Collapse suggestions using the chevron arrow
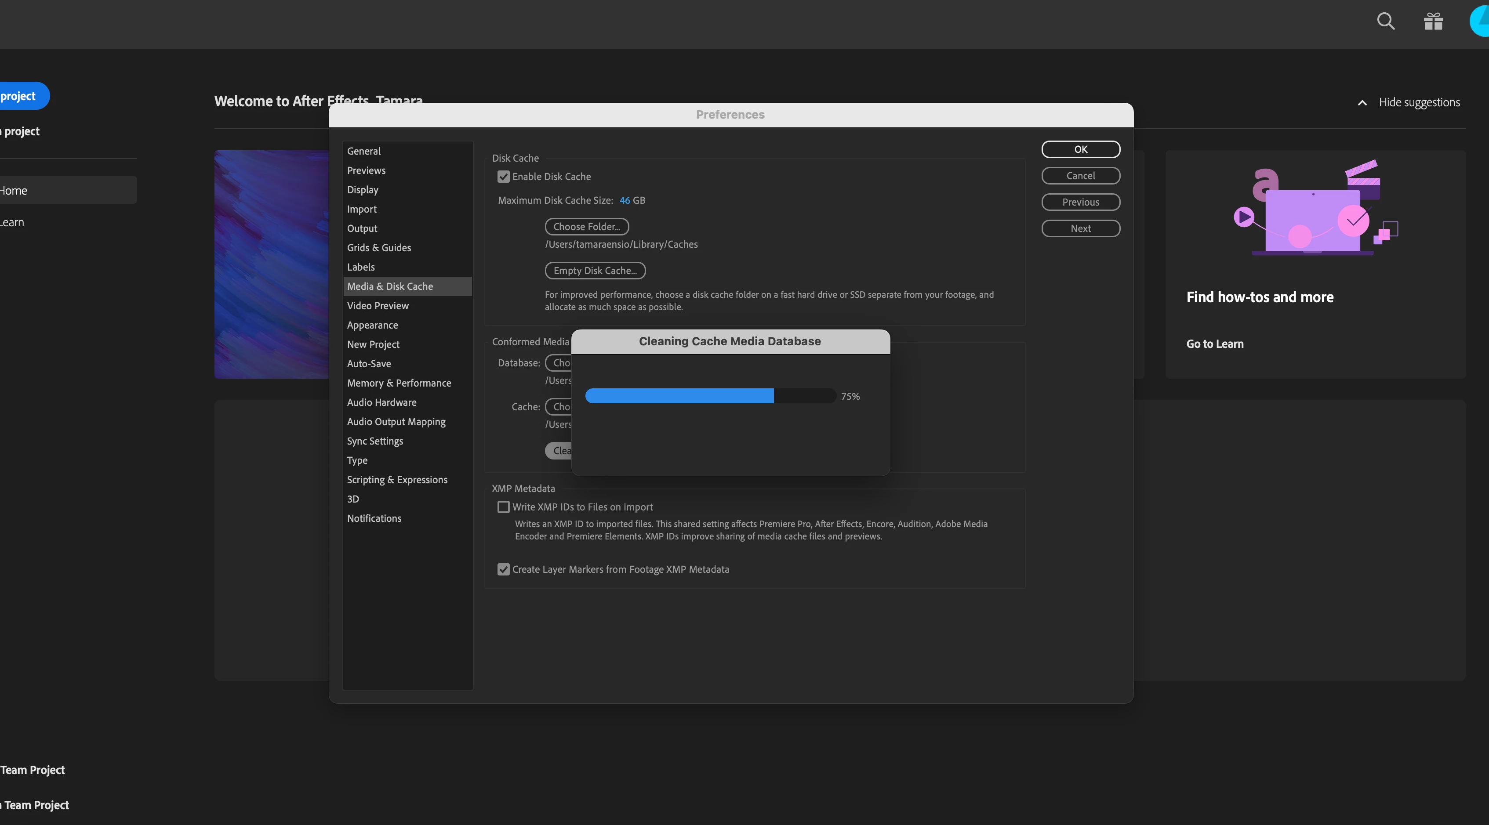 (1362, 103)
